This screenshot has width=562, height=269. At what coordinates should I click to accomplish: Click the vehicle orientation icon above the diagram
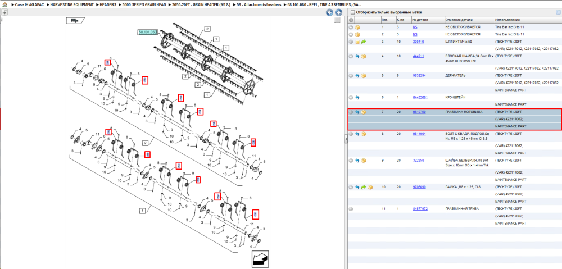click(75, 21)
